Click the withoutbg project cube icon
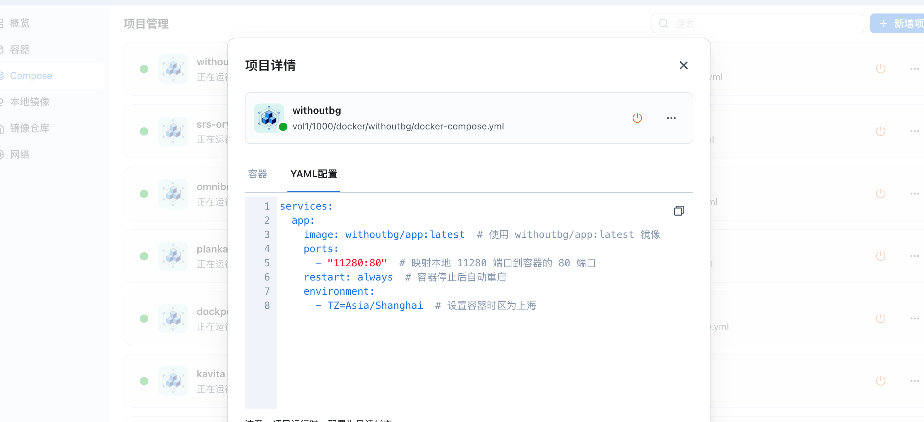Image resolution: width=924 pixels, height=422 pixels. 269,118
